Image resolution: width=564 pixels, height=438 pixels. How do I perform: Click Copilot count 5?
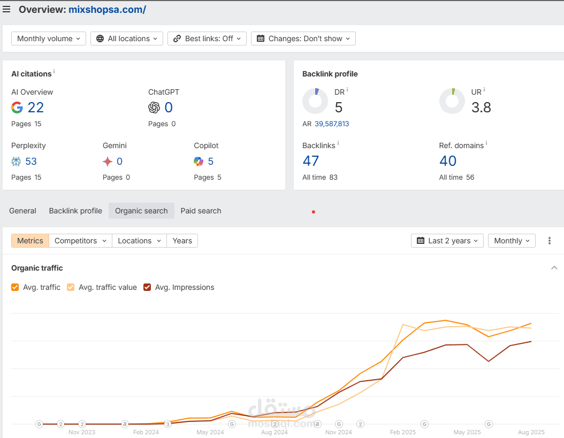coord(211,162)
